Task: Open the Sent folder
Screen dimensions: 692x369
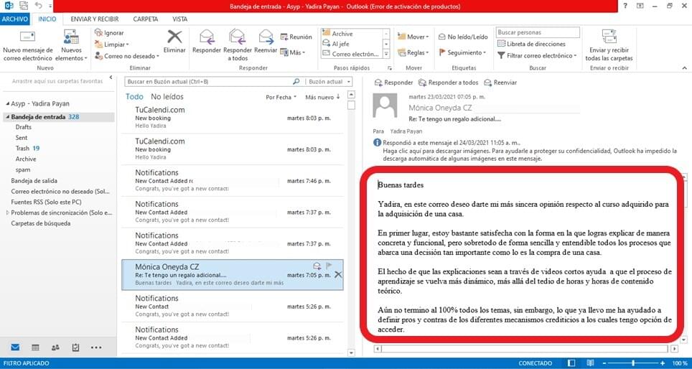Action: tap(22, 138)
